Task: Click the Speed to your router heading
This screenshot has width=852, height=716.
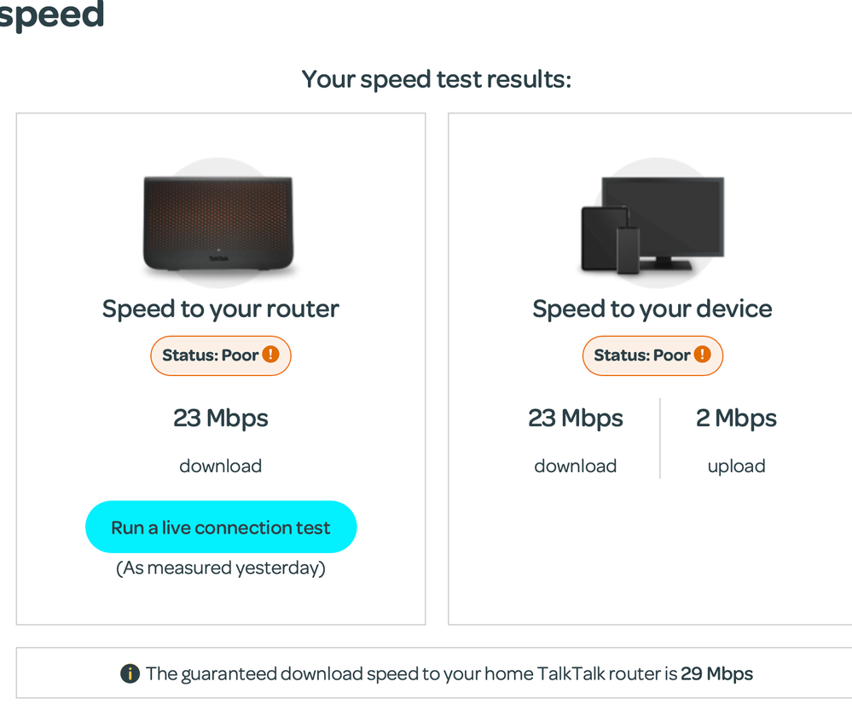Action: (220, 309)
